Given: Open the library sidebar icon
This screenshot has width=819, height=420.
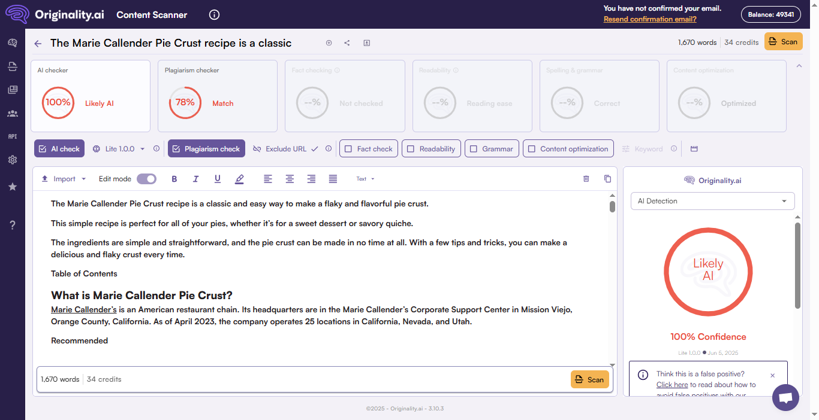Looking at the screenshot, I should coord(12,90).
